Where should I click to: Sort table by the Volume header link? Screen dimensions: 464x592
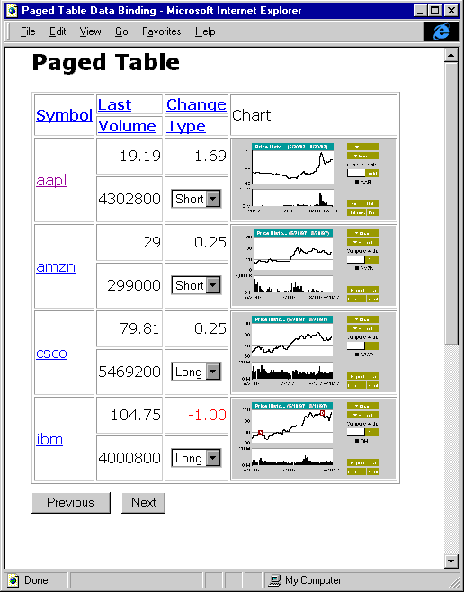tap(127, 126)
